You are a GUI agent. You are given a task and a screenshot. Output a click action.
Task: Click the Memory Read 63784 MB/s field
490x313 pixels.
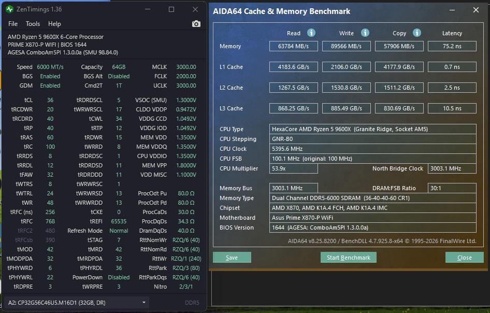coord(293,46)
